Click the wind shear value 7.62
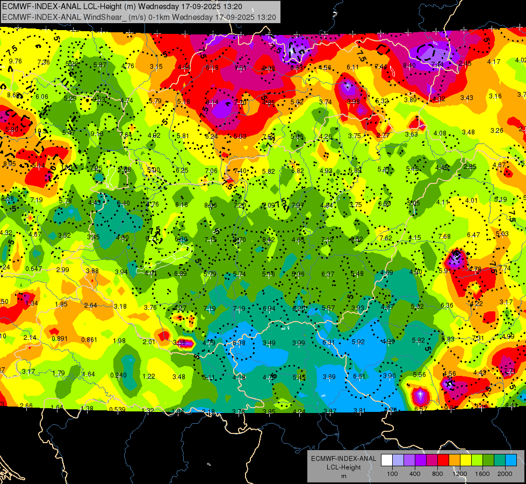Viewport: 526px width, 484px height. [386, 238]
